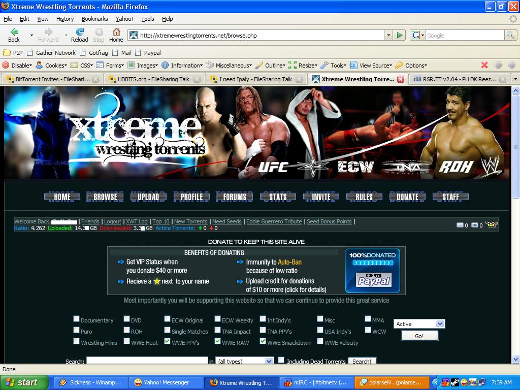The image size is (520, 390).
Task: Open the UPLOAD site navigation button
Action: coord(148,197)
